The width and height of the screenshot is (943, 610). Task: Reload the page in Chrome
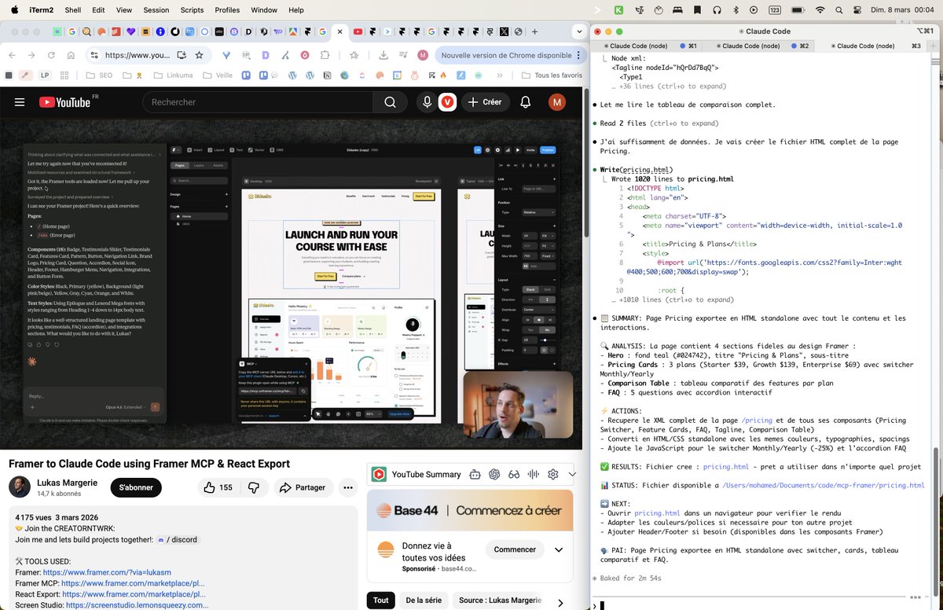pos(51,56)
